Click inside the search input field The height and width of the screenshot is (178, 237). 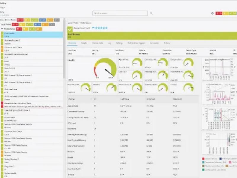coord(120,13)
